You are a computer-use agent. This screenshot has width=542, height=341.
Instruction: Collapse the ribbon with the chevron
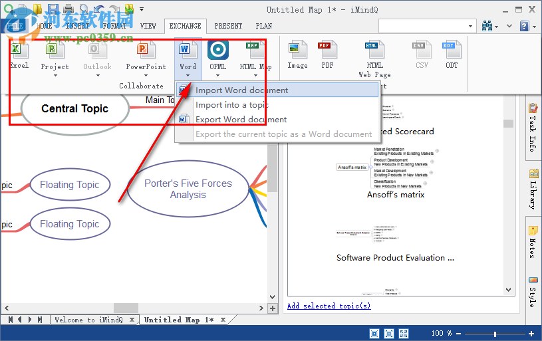tap(509, 26)
